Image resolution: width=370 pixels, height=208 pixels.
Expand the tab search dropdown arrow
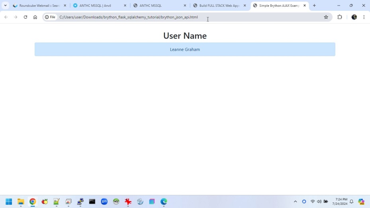pyautogui.click(x=5, y=6)
